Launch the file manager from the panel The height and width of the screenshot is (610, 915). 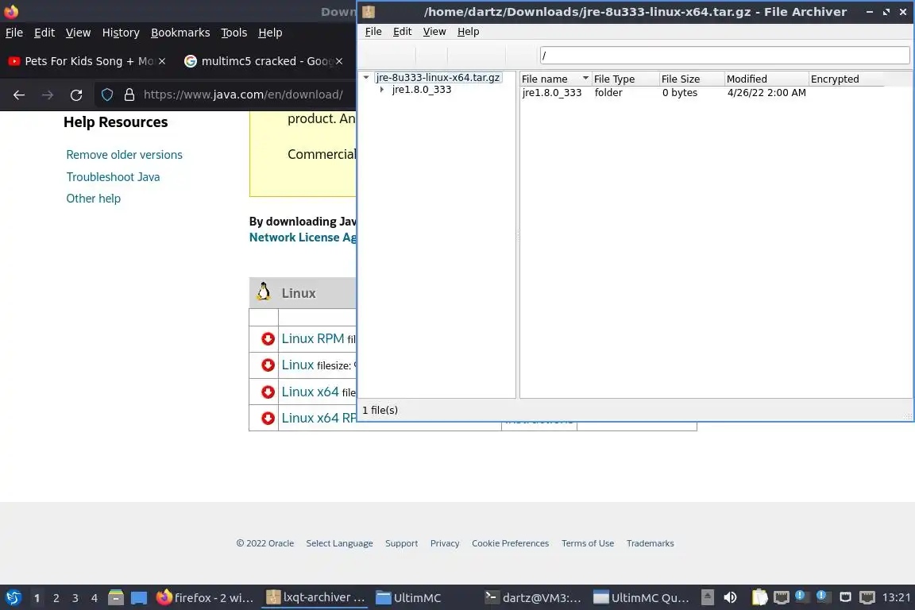pos(116,597)
